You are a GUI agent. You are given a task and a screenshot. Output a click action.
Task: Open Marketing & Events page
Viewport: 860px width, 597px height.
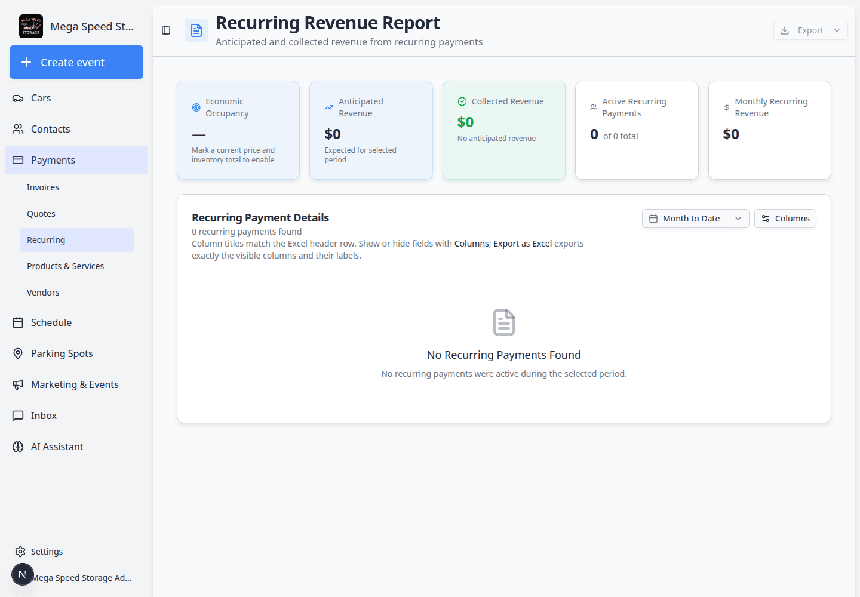click(x=76, y=384)
